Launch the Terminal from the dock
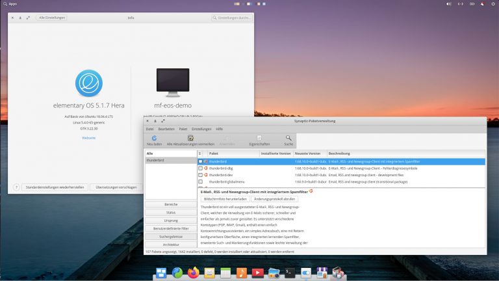The image size is (499, 281). pos(290,273)
